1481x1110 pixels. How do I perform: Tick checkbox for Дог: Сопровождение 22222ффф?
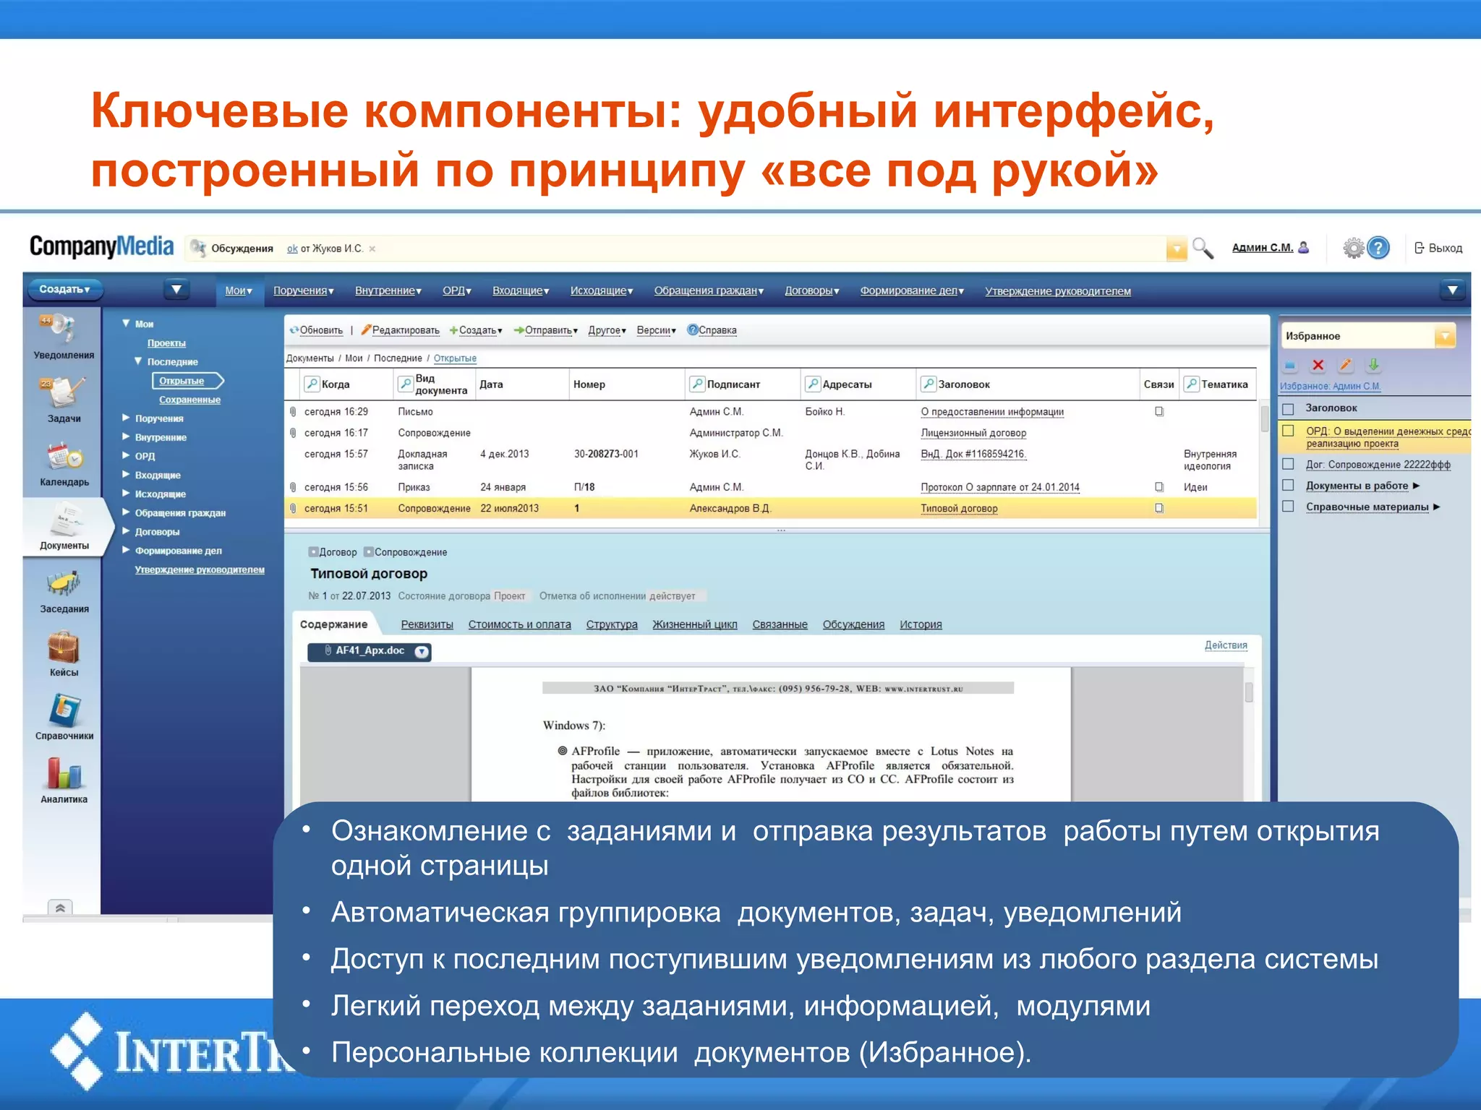[1288, 464]
